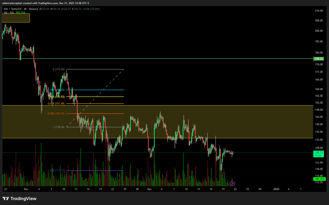Image resolution: width=329 pixels, height=205 pixels.
Task: Click the 128.00 price scale label
Action: pos(319,148)
